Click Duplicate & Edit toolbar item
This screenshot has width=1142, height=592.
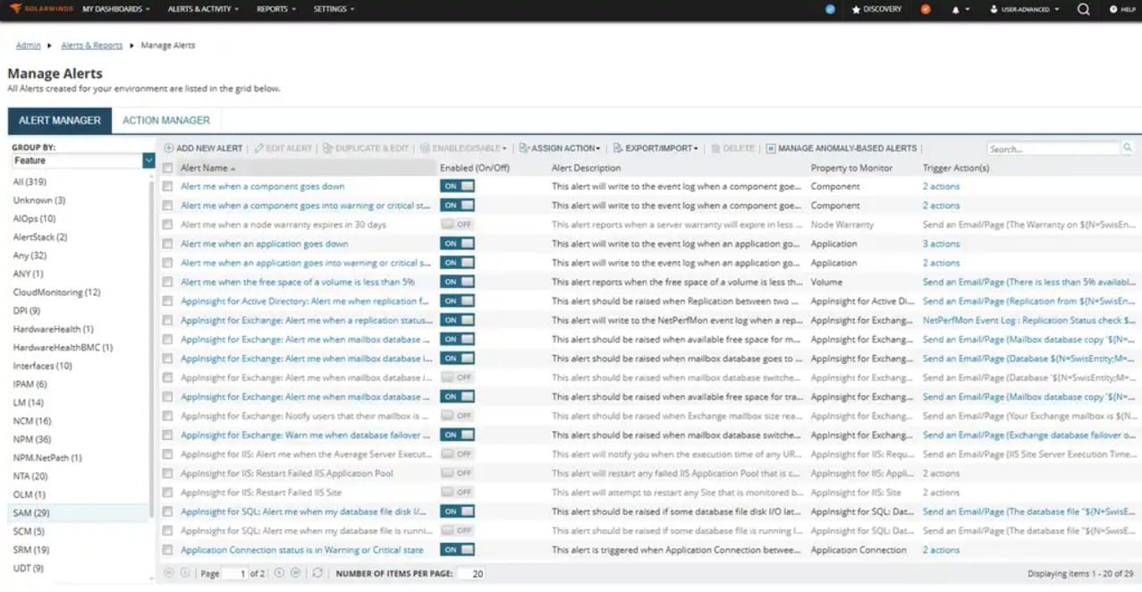click(x=366, y=148)
